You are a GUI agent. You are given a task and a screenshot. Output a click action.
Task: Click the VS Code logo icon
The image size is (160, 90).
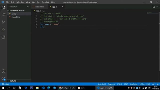[x=2, y=2]
